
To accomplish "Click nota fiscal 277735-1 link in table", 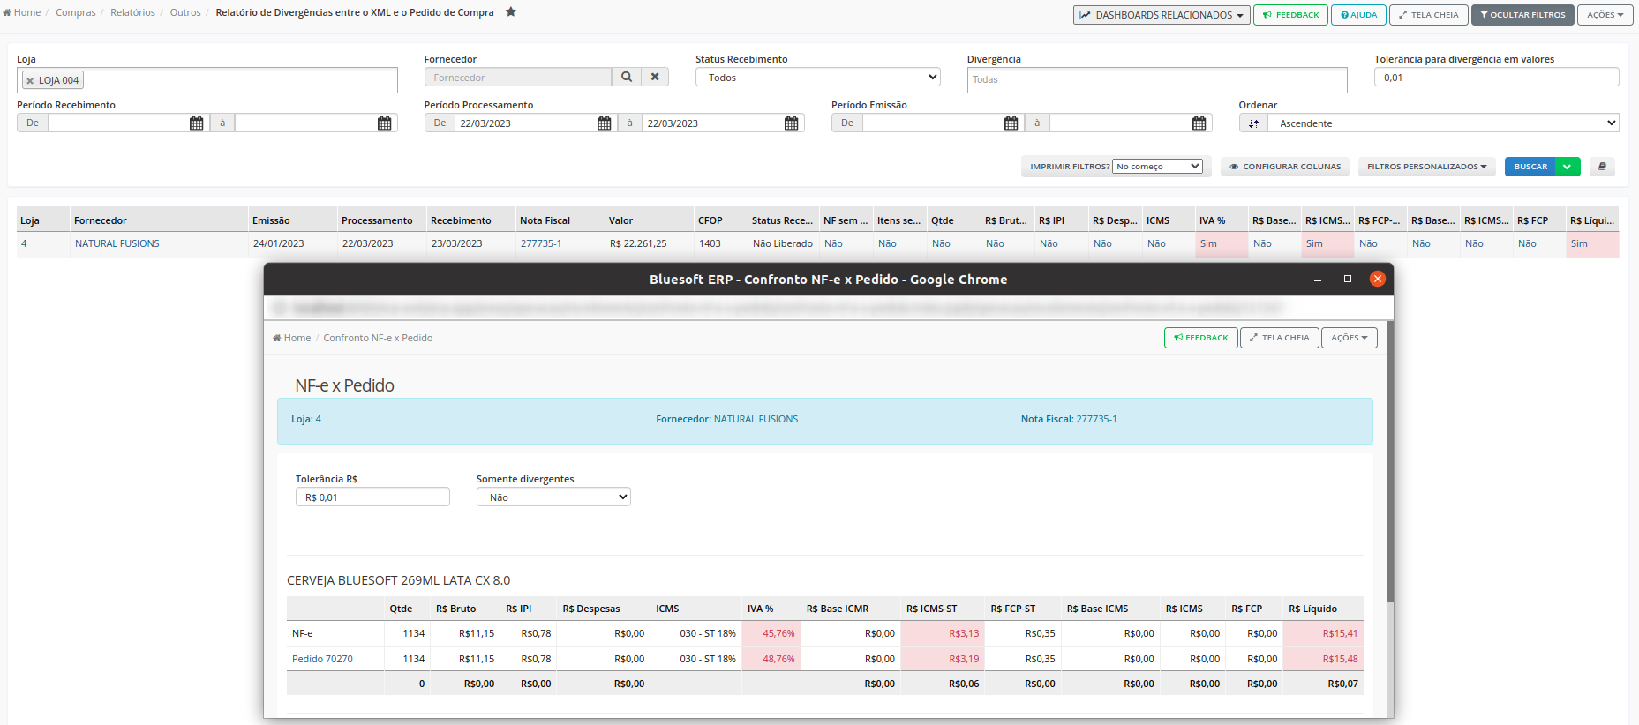I will [x=541, y=243].
